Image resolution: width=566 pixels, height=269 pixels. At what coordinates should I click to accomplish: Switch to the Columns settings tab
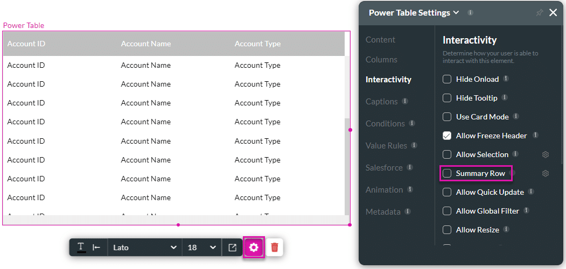(x=381, y=60)
